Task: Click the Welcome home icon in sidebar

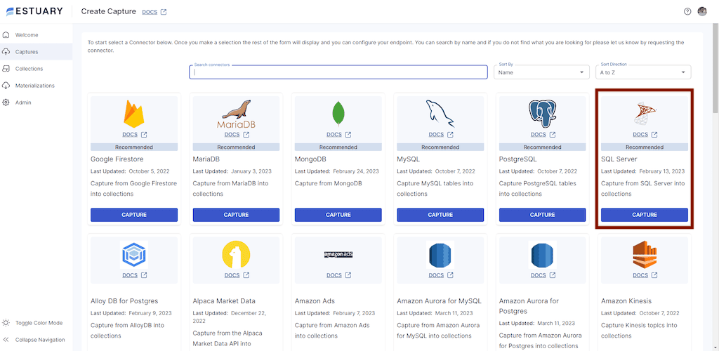Action: (x=6, y=35)
